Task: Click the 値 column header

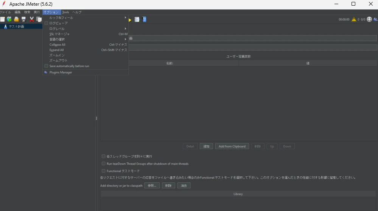Action: [x=308, y=63]
